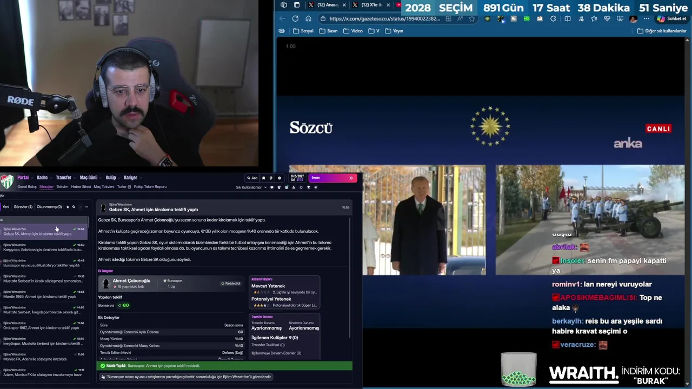
Task: Click the Bursaspor club crest icon
Action: pyautogui.click(x=6, y=180)
